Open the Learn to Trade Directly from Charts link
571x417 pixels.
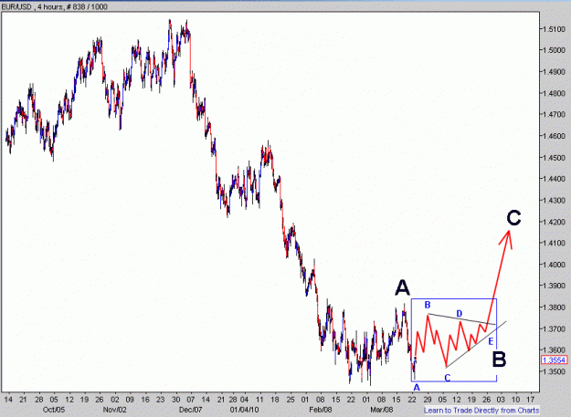coord(481,411)
